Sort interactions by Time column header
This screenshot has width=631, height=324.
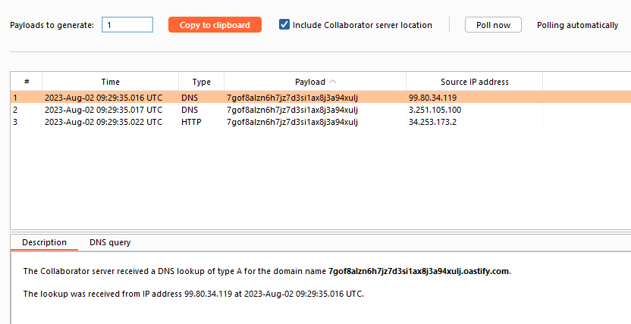click(111, 82)
